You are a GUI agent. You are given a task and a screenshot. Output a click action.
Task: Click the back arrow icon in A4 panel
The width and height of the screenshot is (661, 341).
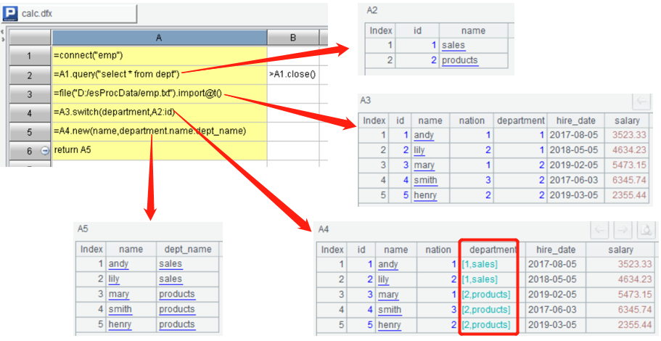click(x=600, y=231)
